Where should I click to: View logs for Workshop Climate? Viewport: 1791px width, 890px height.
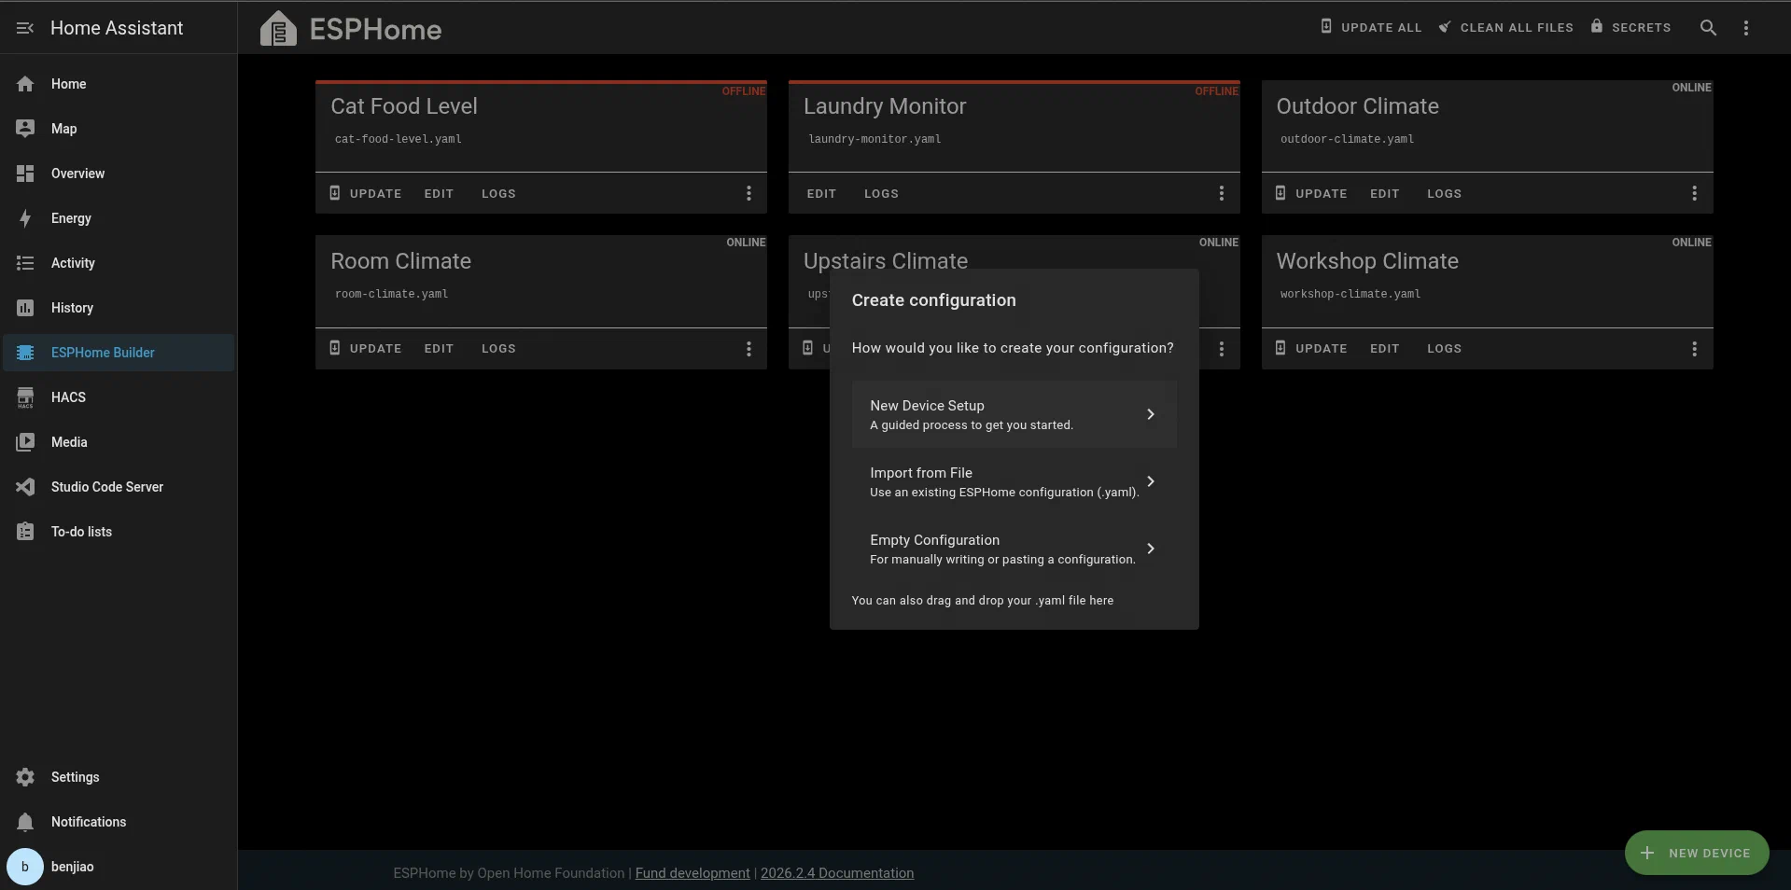tap(1444, 348)
